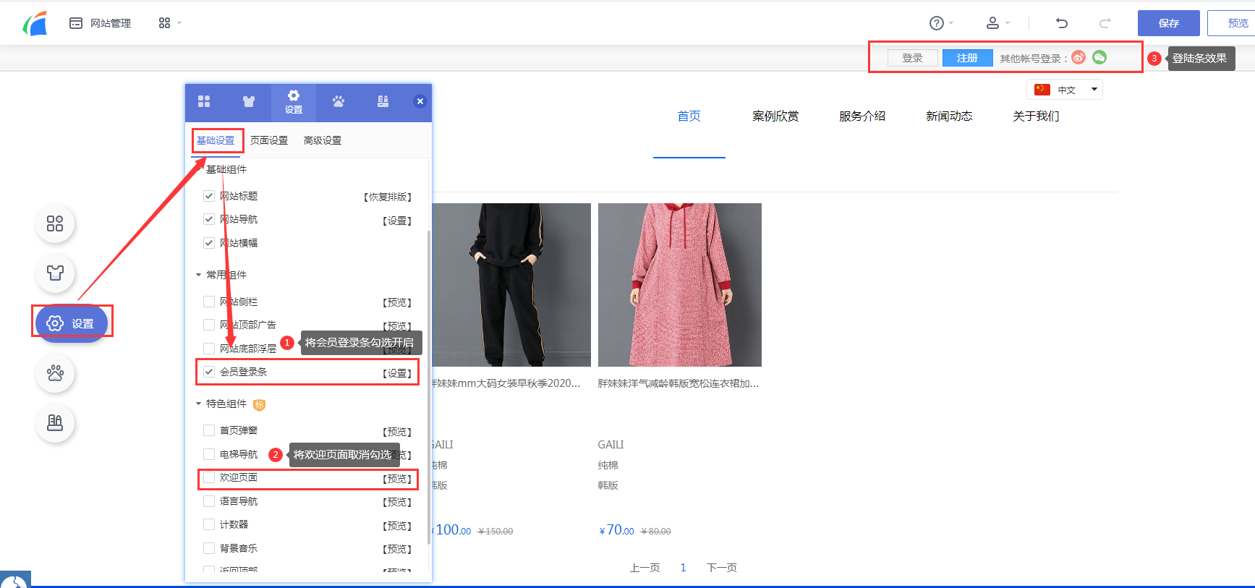Toggle 网站标题 checkbox
This screenshot has width=1255, height=588.
coord(209,196)
